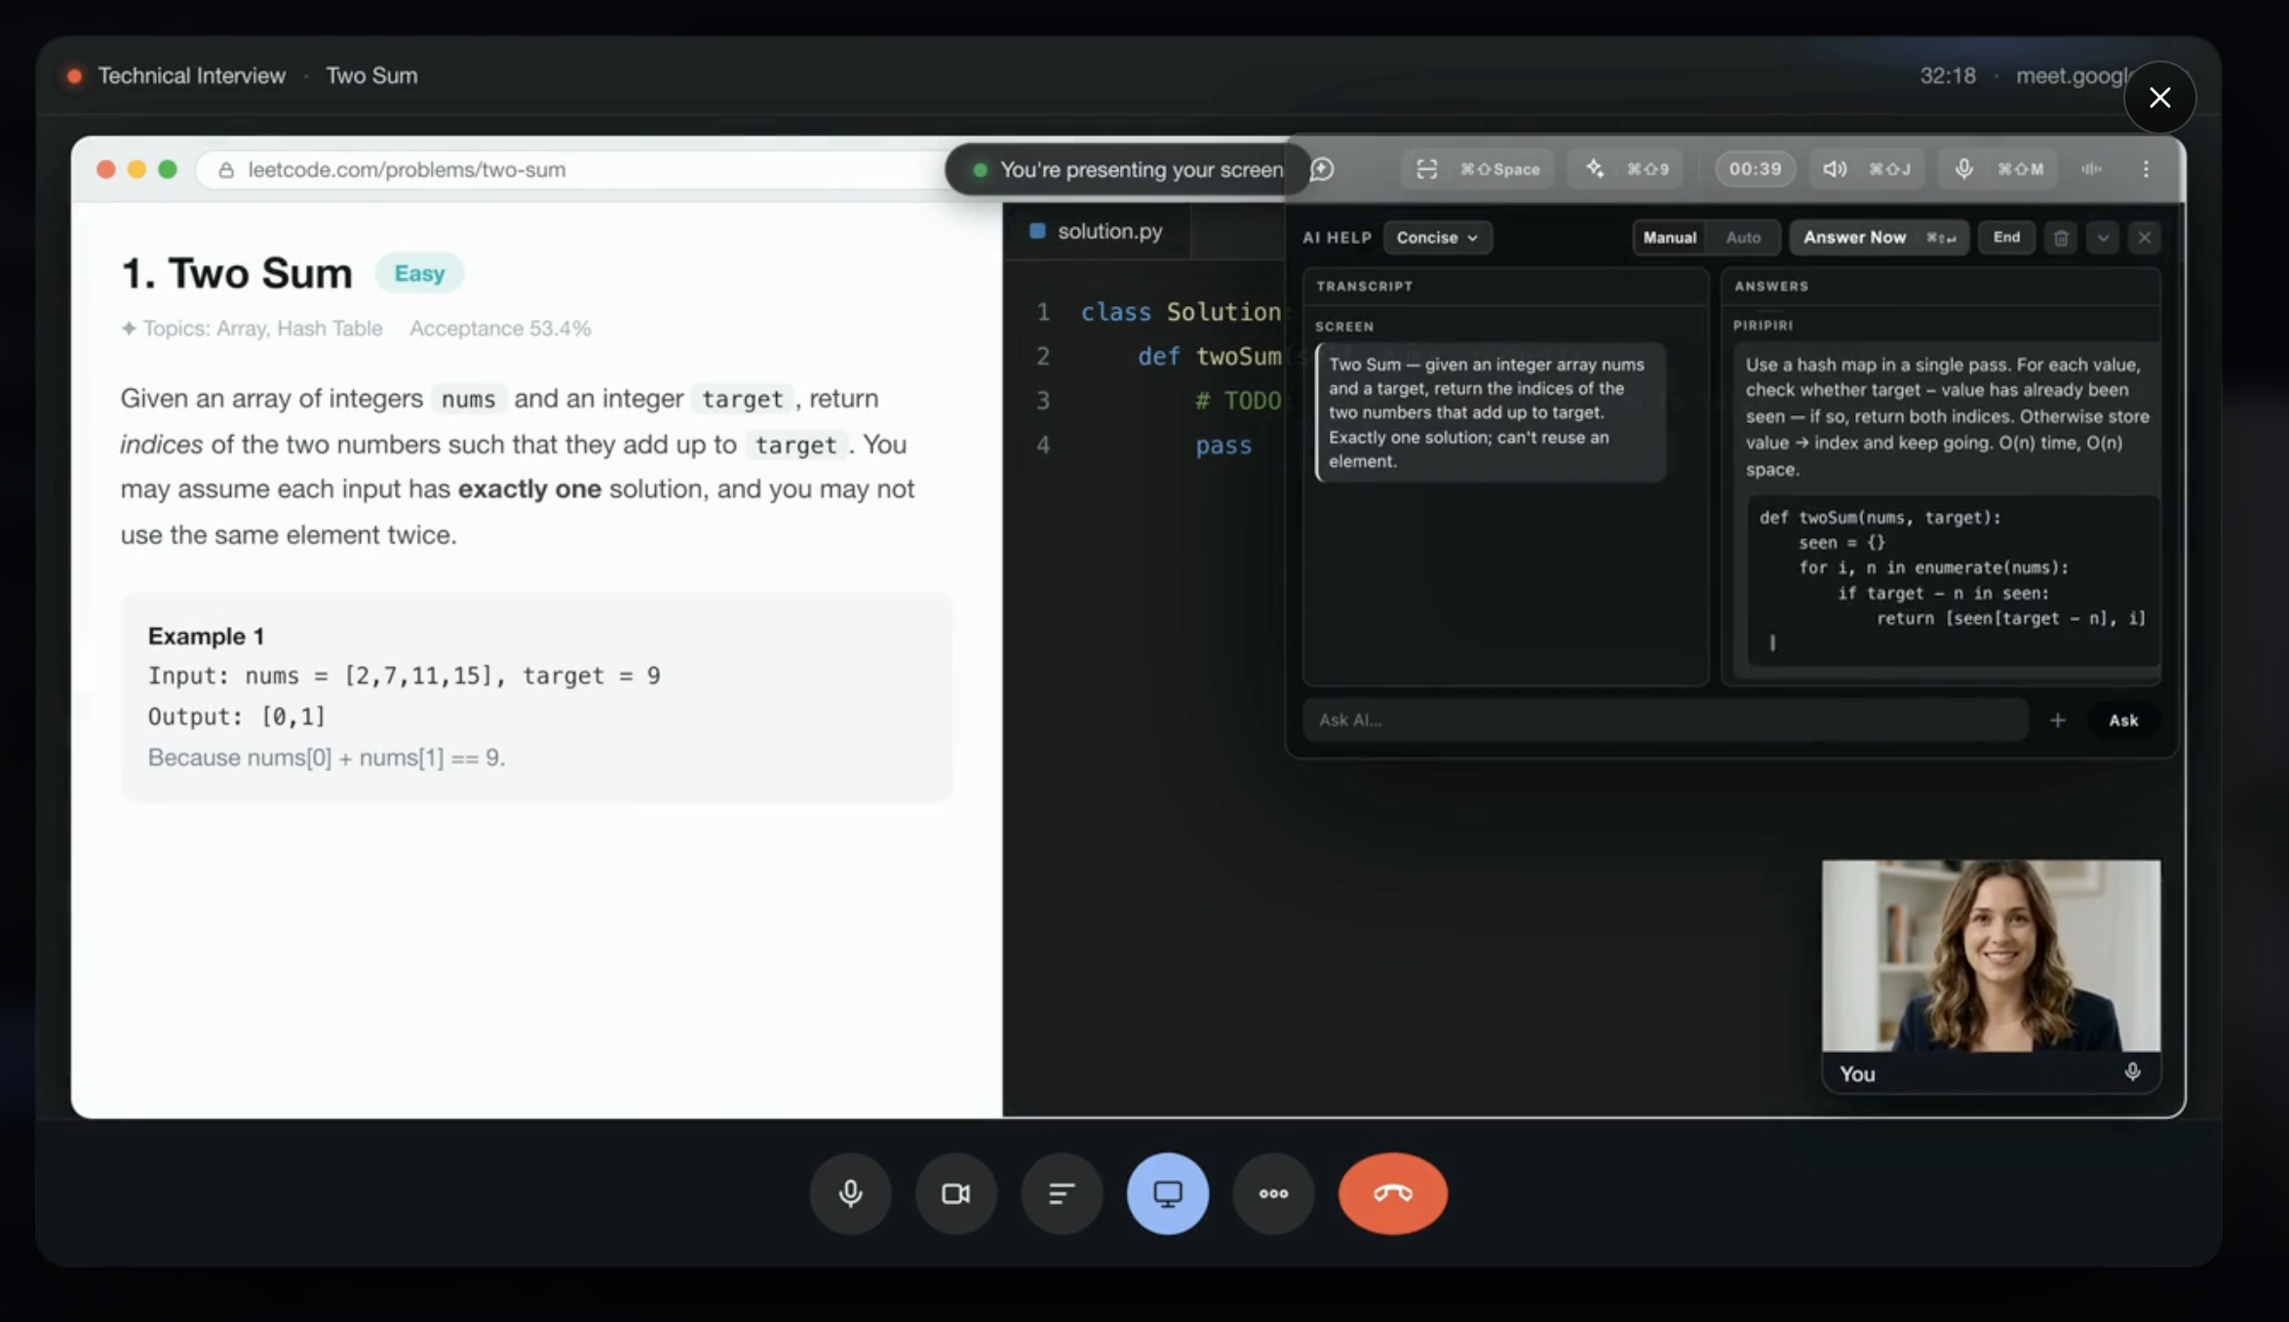Click the yellow browser window button
This screenshot has height=1322, width=2289.
click(x=136, y=170)
